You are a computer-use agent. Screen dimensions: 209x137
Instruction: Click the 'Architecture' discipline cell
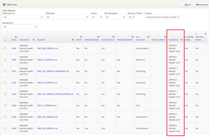[x=142, y=128]
